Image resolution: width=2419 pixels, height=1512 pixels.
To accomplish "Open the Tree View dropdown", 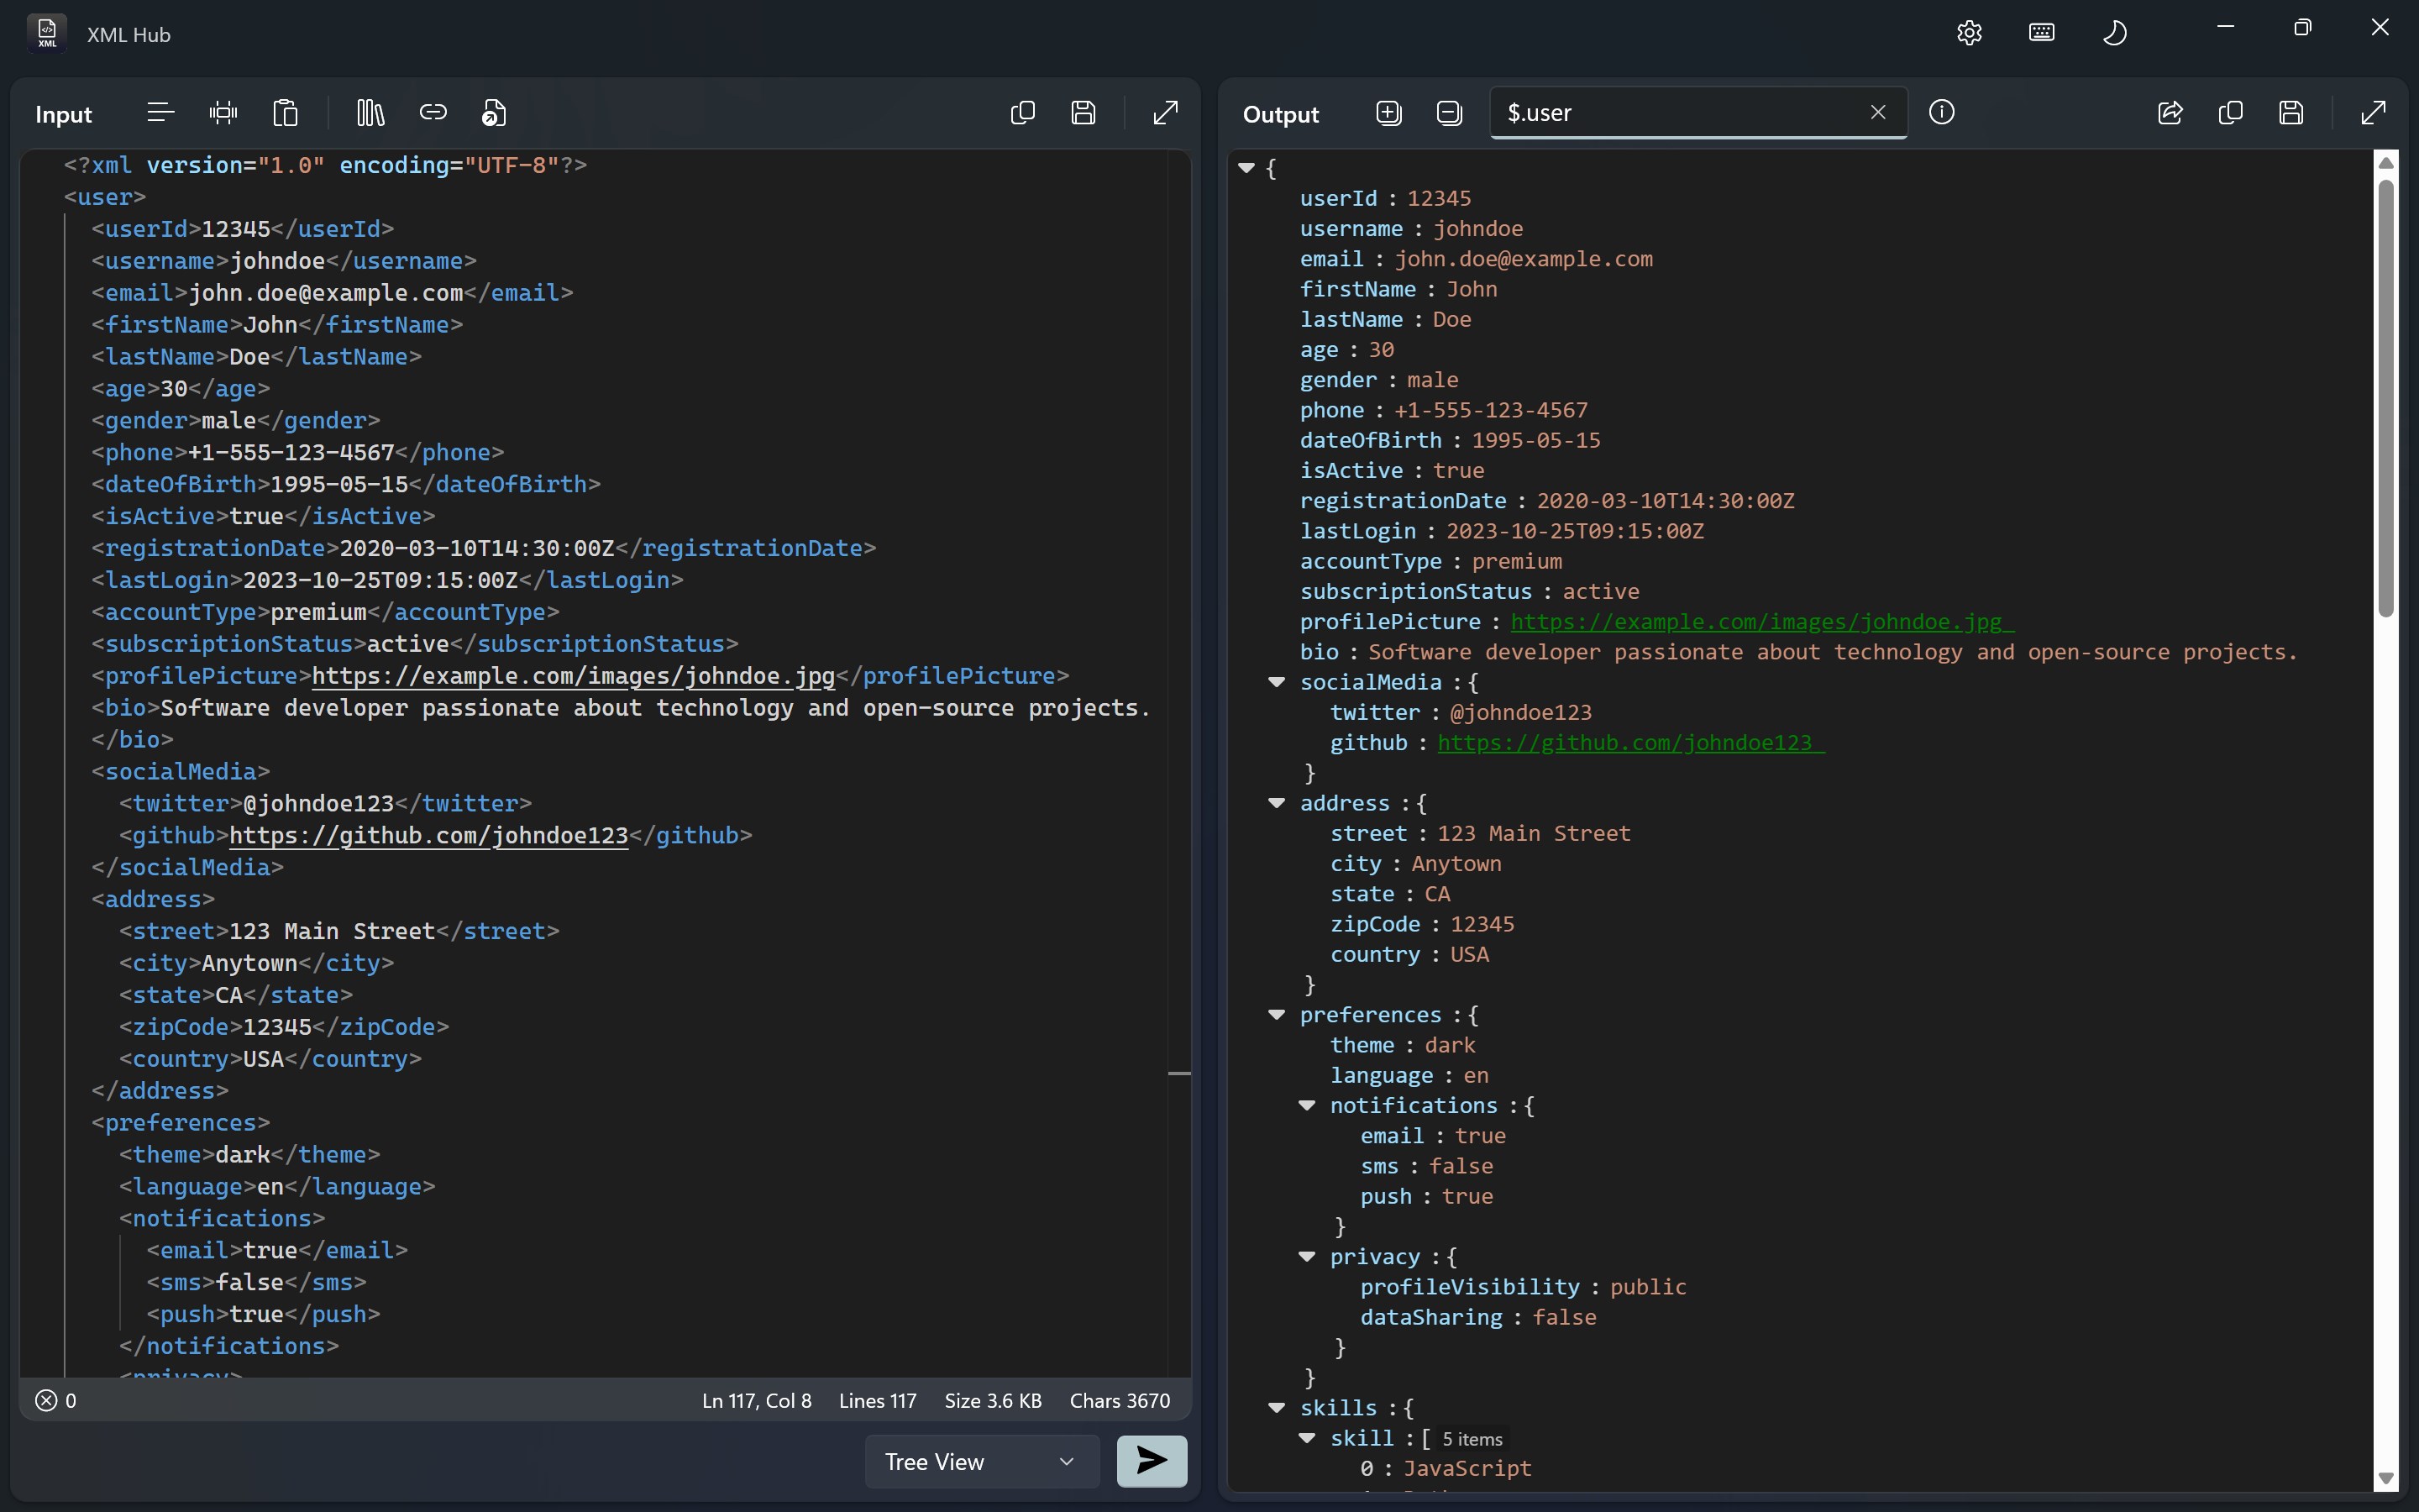I will [979, 1461].
